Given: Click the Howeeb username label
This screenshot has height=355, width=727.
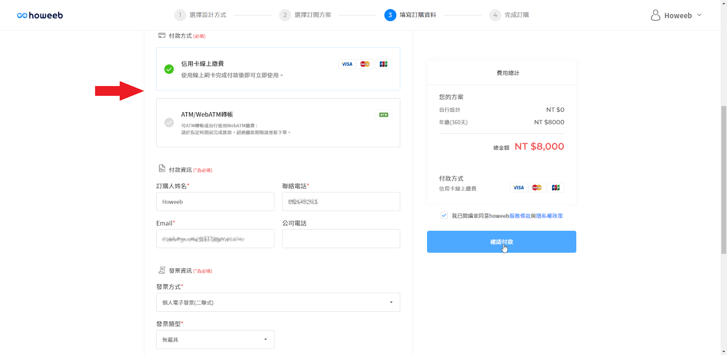Looking at the screenshot, I should 678,15.
